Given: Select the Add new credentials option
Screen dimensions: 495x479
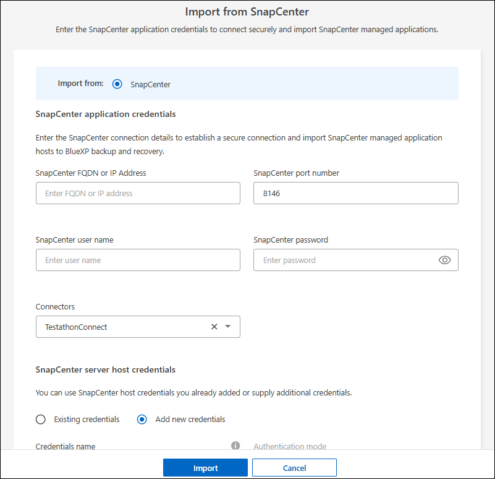Looking at the screenshot, I should click(x=142, y=420).
